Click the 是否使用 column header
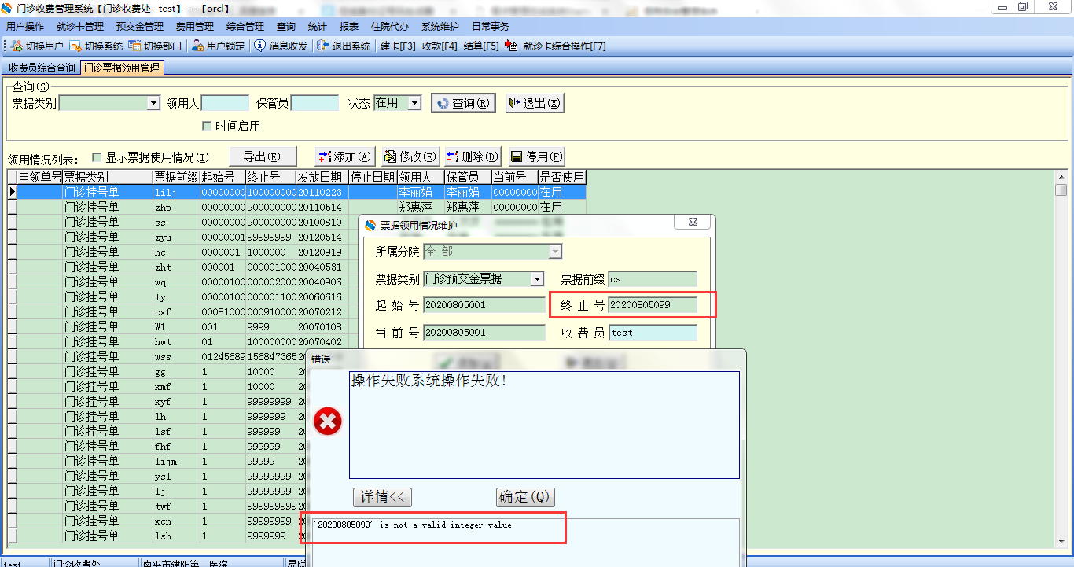The image size is (1074, 567). [x=562, y=177]
